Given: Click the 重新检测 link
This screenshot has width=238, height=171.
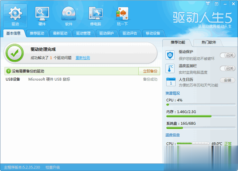Looking at the screenshot, I should tap(83, 58).
